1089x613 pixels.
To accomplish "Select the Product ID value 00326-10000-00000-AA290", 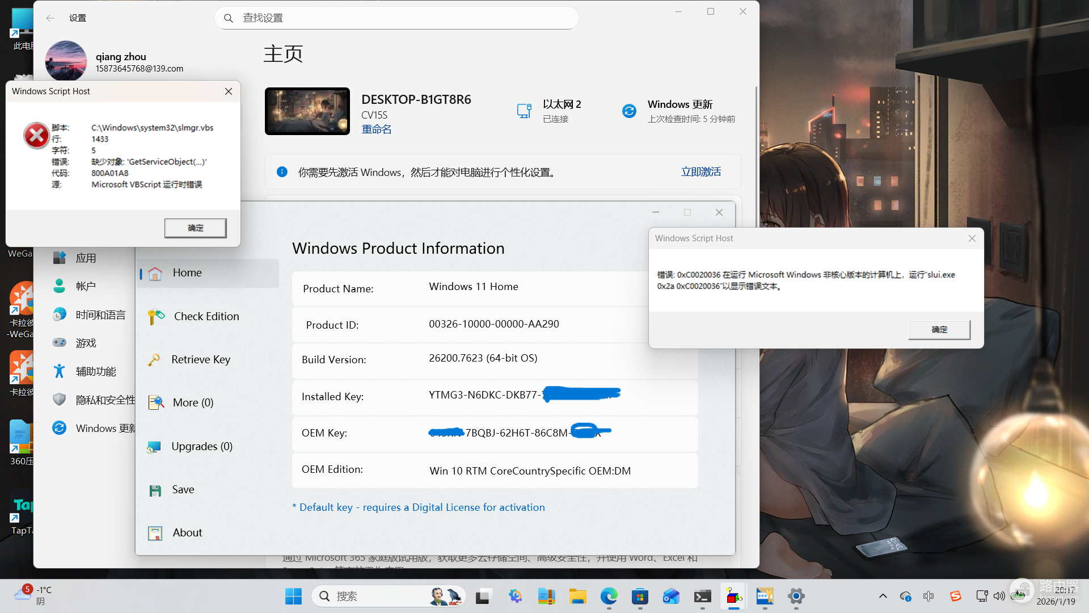I will click(494, 324).
